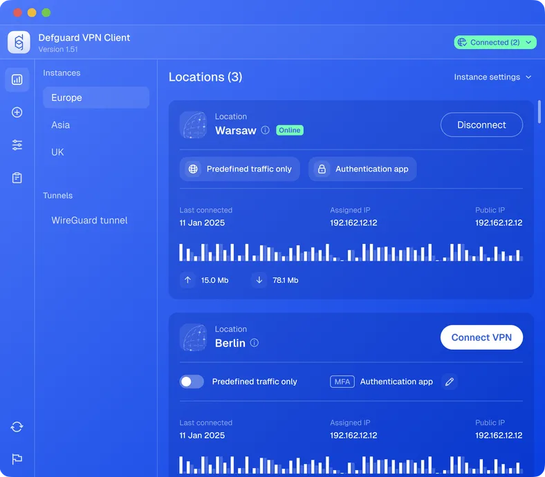The height and width of the screenshot is (477, 545).
Task: Open the dashboard statistics sidebar icon
Action: 17,79
